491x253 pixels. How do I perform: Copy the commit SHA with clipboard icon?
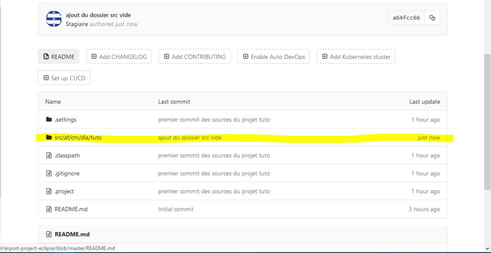pyautogui.click(x=432, y=18)
